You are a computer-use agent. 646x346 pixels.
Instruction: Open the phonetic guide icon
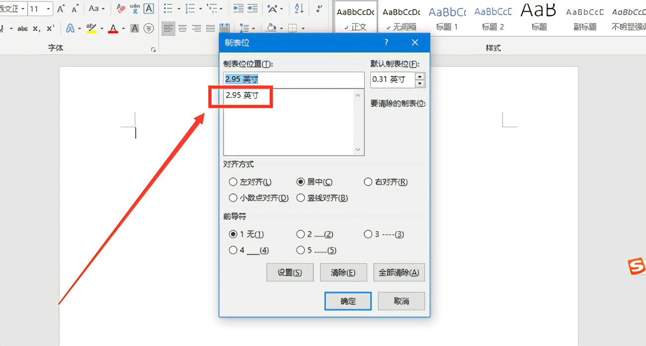point(134,9)
